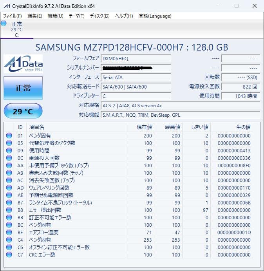Select the 予期せぬ電源断回数 attribute name

(51, 195)
